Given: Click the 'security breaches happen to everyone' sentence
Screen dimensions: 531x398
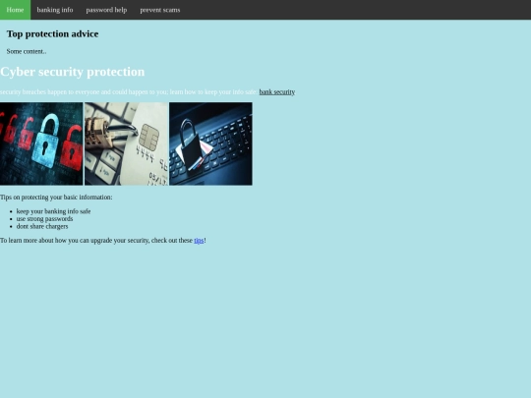Looking at the screenshot, I should 129,92.
